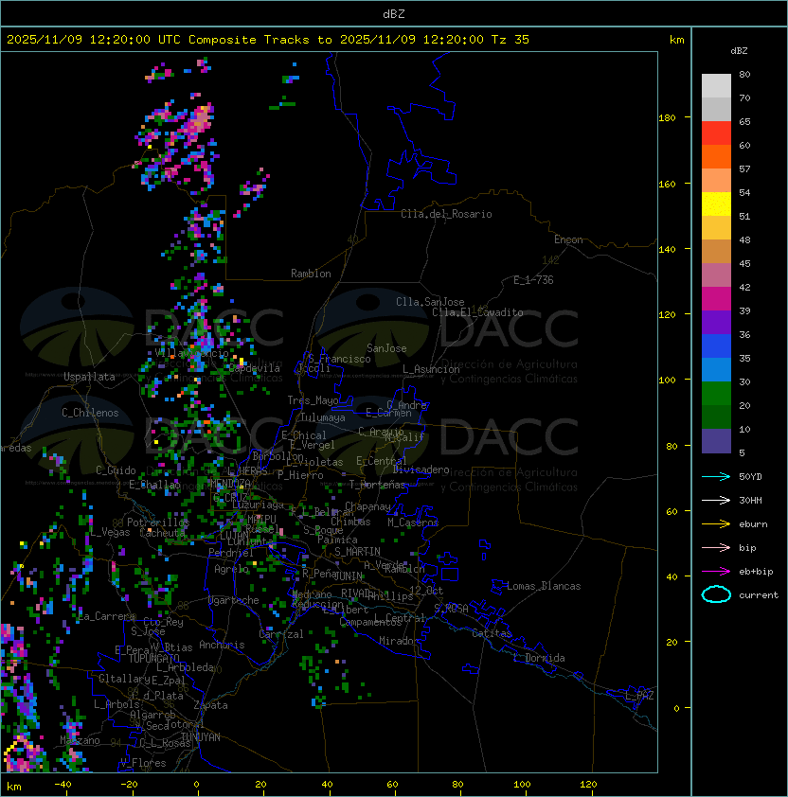Click the '-40' tick on bottom axis

click(x=63, y=785)
